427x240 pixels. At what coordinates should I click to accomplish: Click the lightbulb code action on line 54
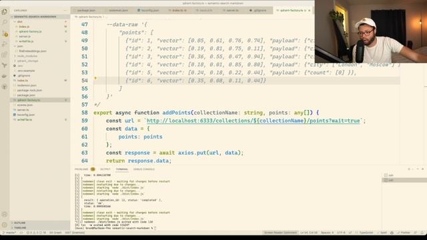[95, 79]
